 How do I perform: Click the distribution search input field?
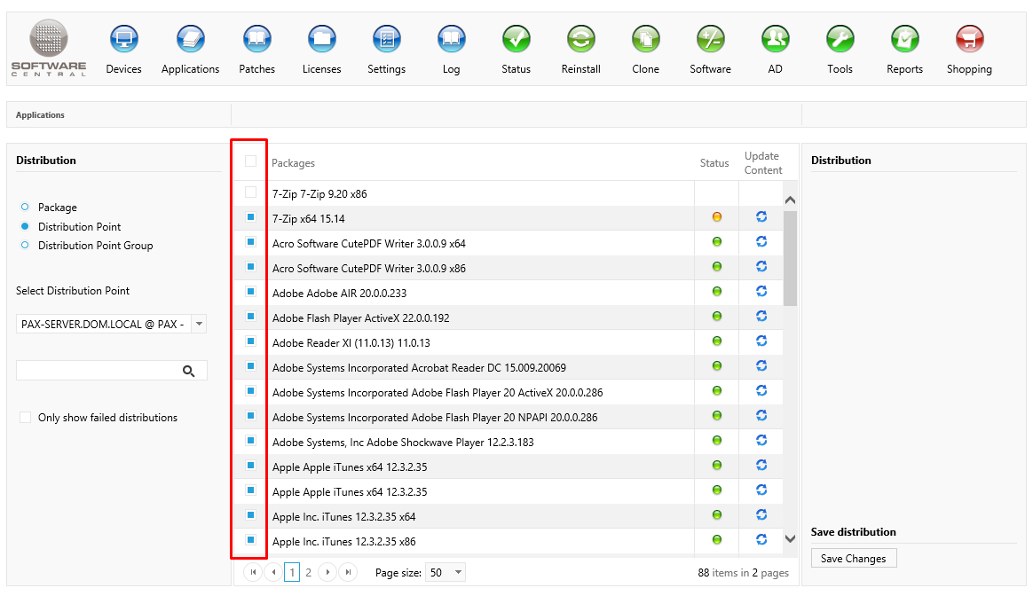98,371
